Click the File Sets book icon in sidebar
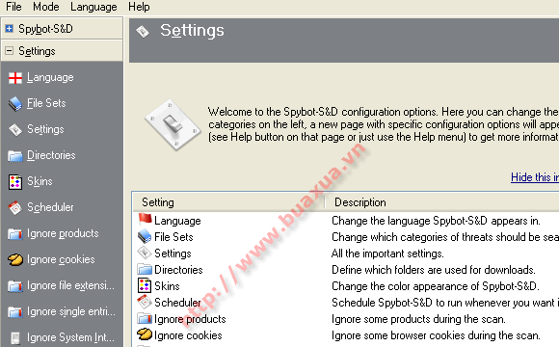 tap(15, 104)
